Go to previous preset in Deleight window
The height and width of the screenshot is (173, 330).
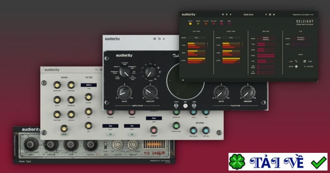pyautogui.click(x=231, y=14)
